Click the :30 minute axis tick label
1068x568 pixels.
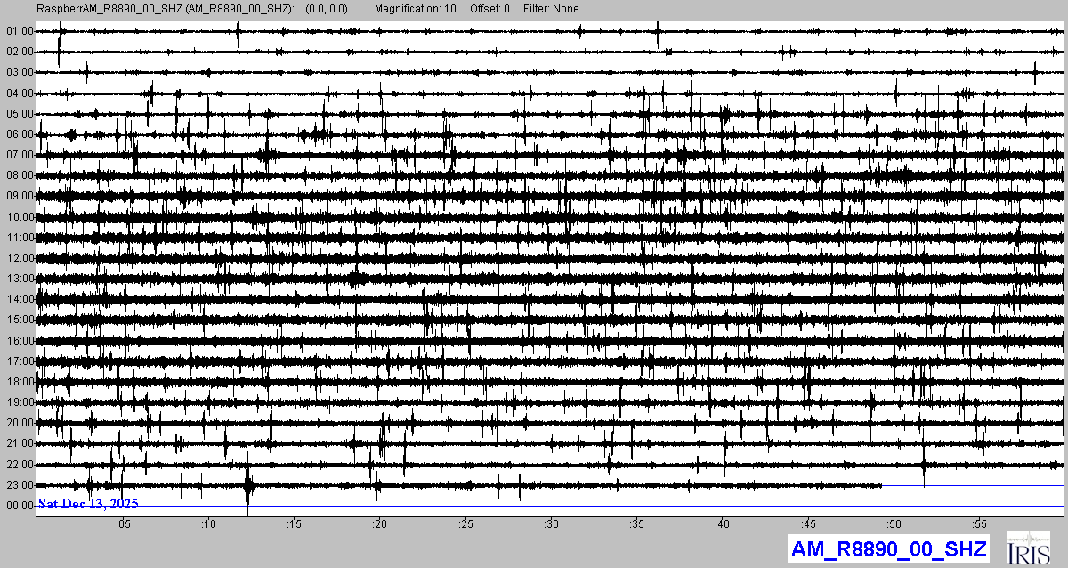tap(551, 523)
